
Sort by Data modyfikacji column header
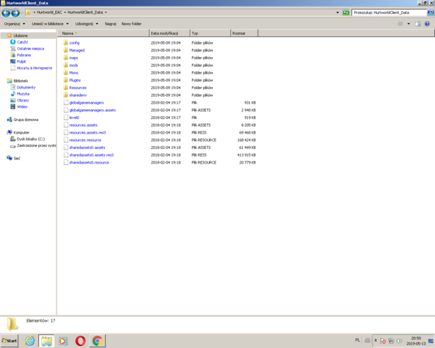click(170, 33)
